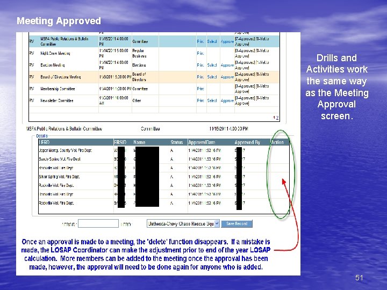Click 'Membership Committee' name cell

(x=58, y=89)
